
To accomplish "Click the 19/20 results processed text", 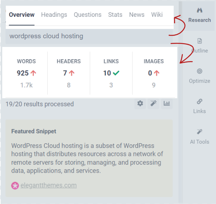I will 40,104.
